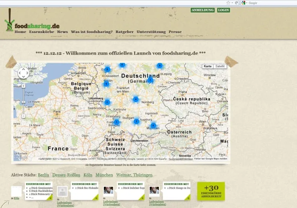This screenshot has height=208, width=297.
Task: Click the +30 Essenskörbe abholbereit tile
Action: click(211, 191)
